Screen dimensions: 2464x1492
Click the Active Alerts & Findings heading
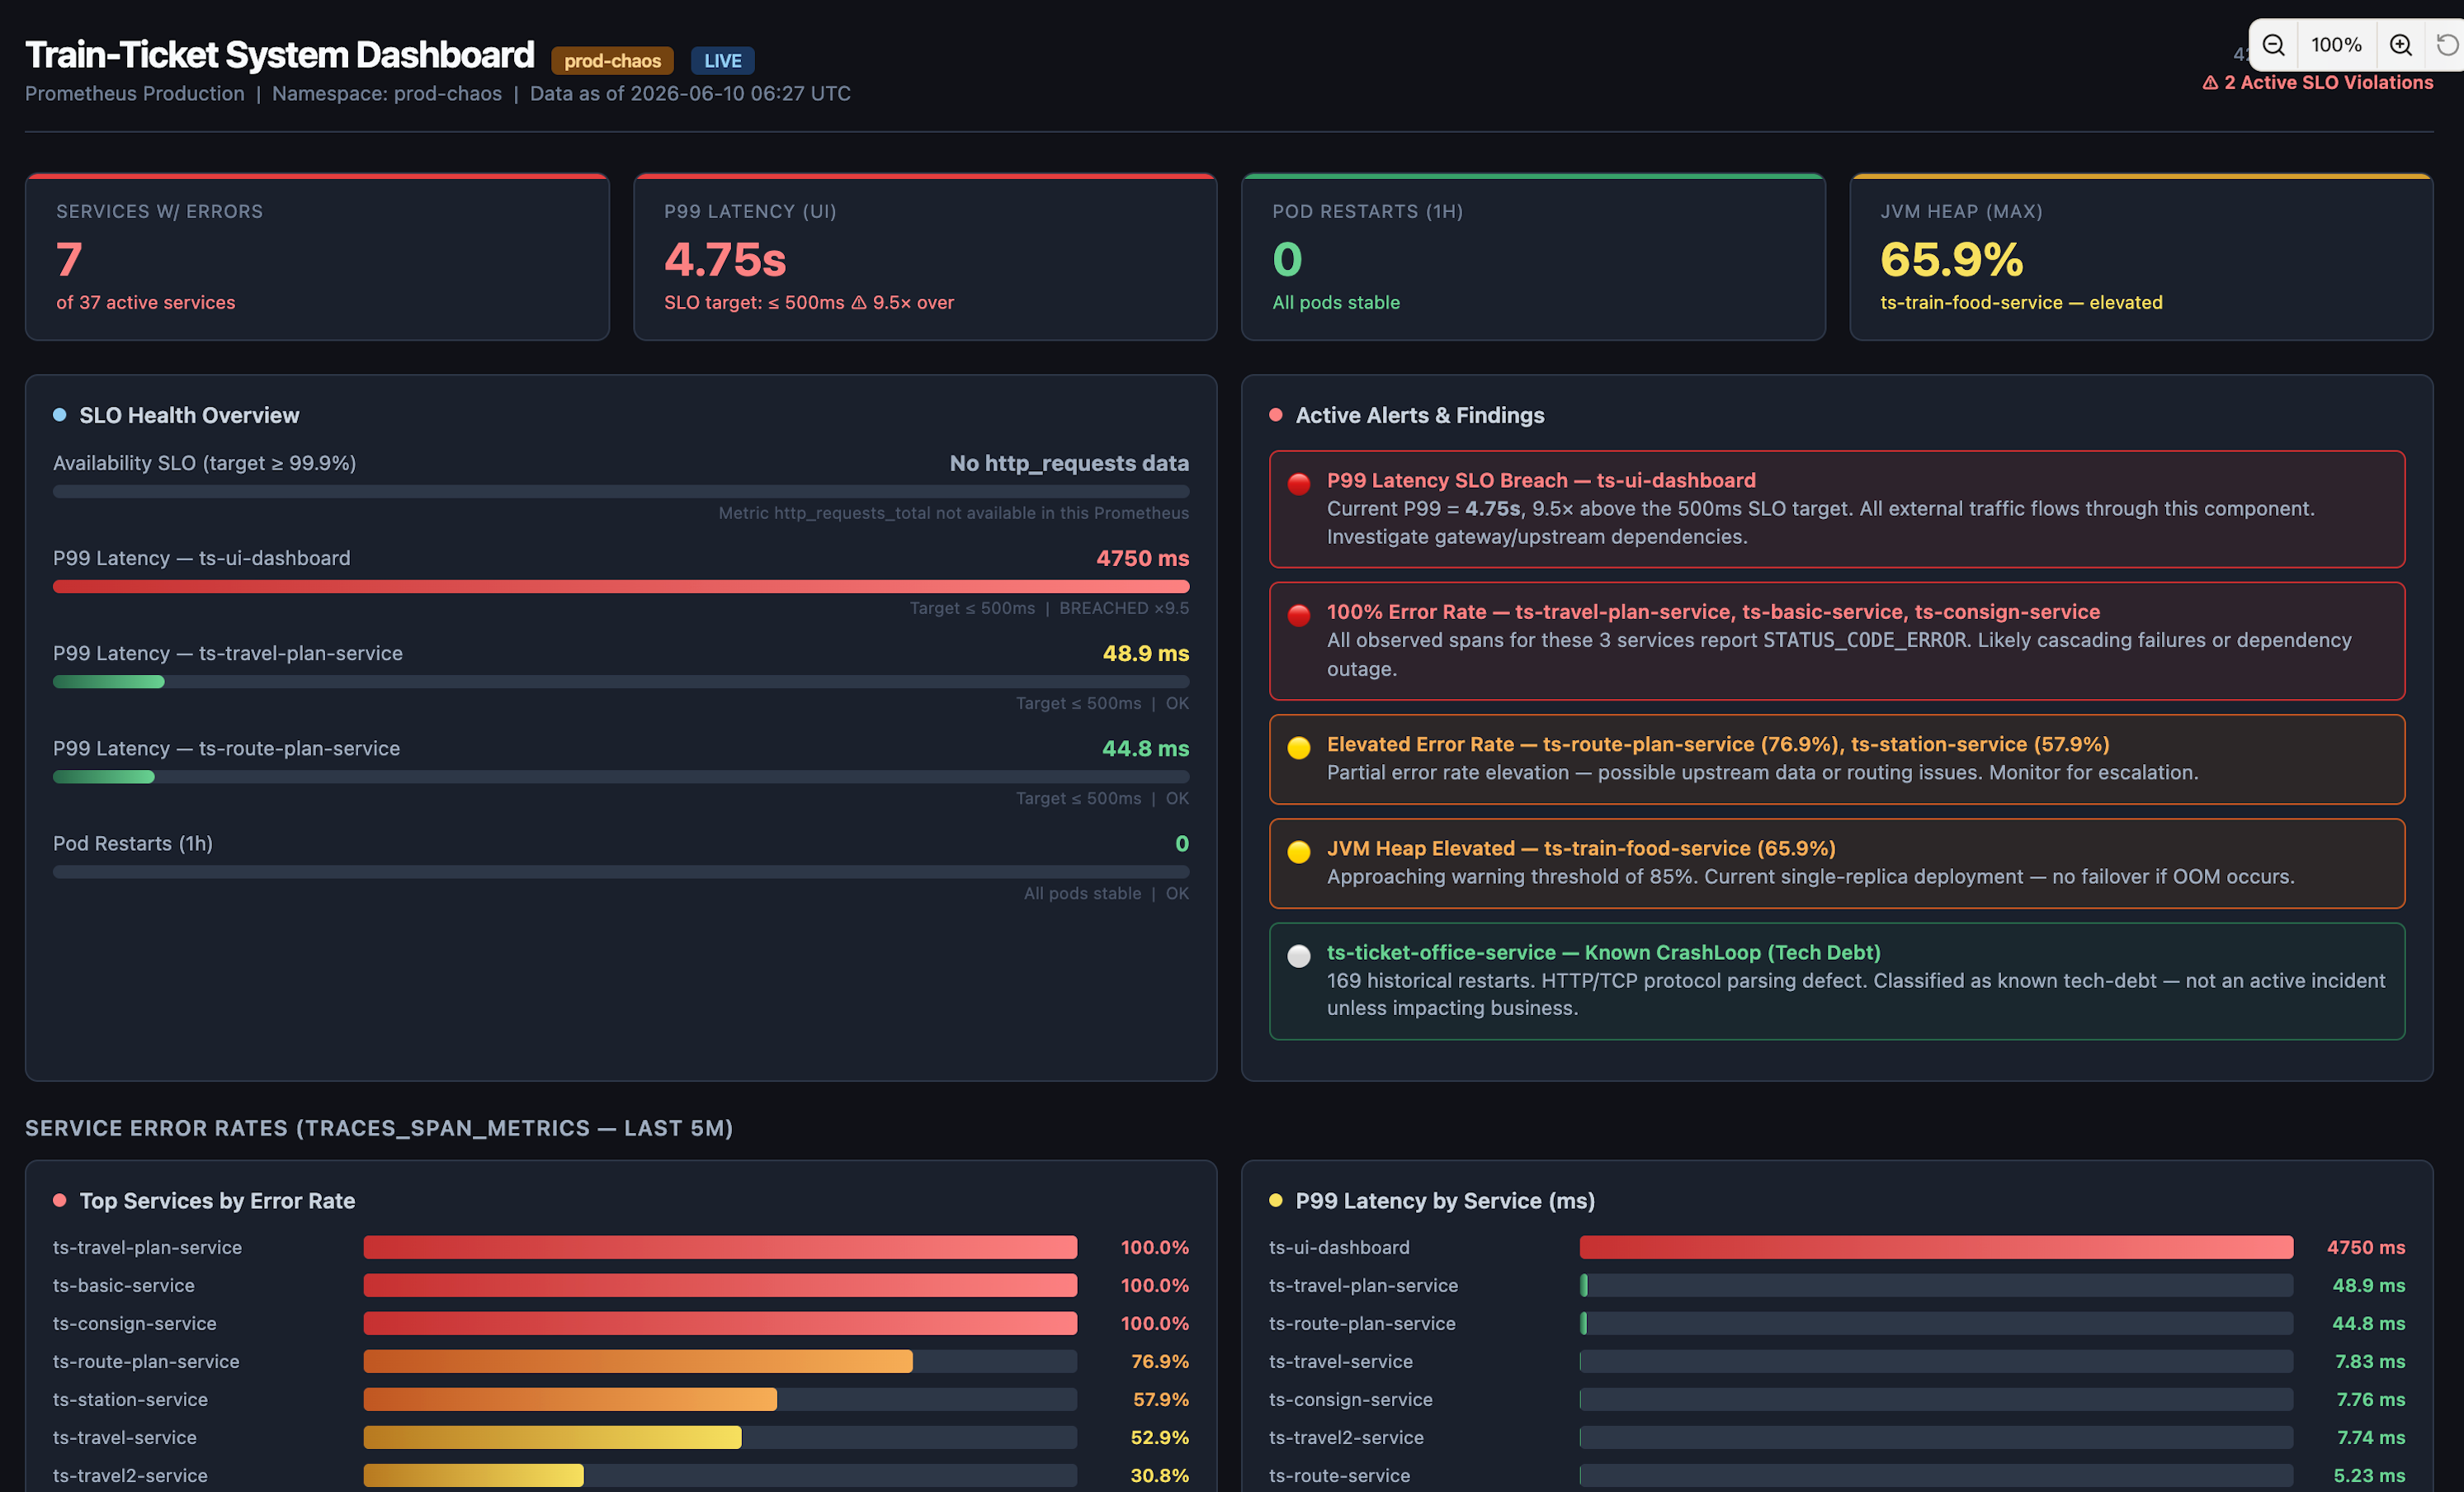point(1420,415)
